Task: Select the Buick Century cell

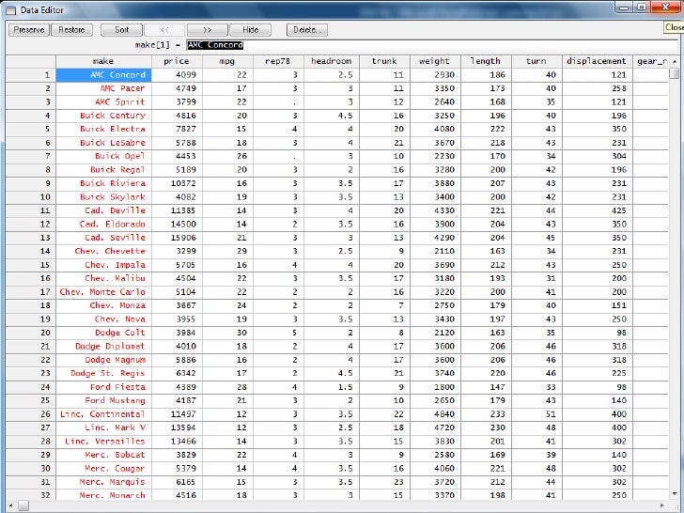Action: (x=103, y=116)
